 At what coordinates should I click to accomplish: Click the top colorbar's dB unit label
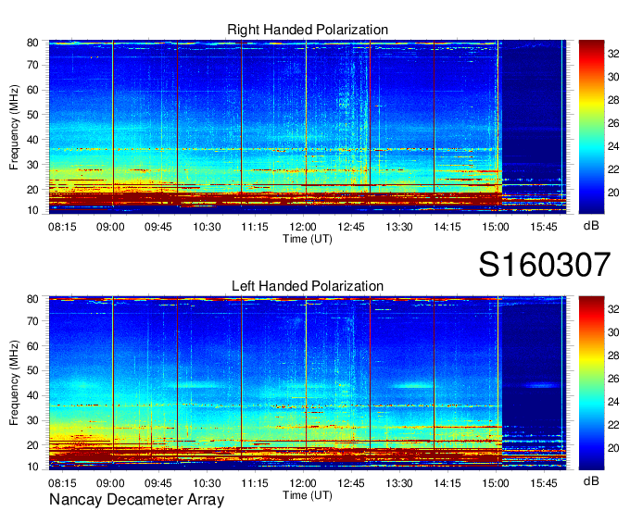pyautogui.click(x=591, y=226)
